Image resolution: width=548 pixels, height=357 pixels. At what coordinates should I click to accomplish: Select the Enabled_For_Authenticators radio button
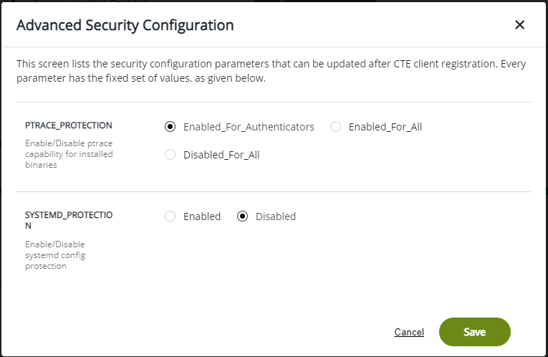click(170, 127)
